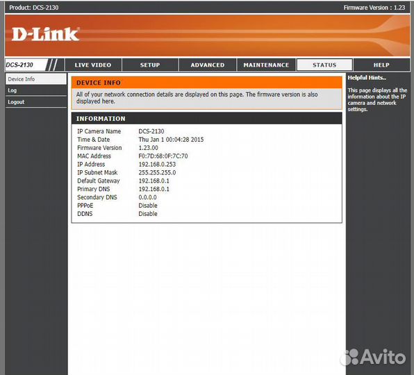The width and height of the screenshot is (414, 375).
Task: Click the D-Link logo
Action: (x=45, y=34)
